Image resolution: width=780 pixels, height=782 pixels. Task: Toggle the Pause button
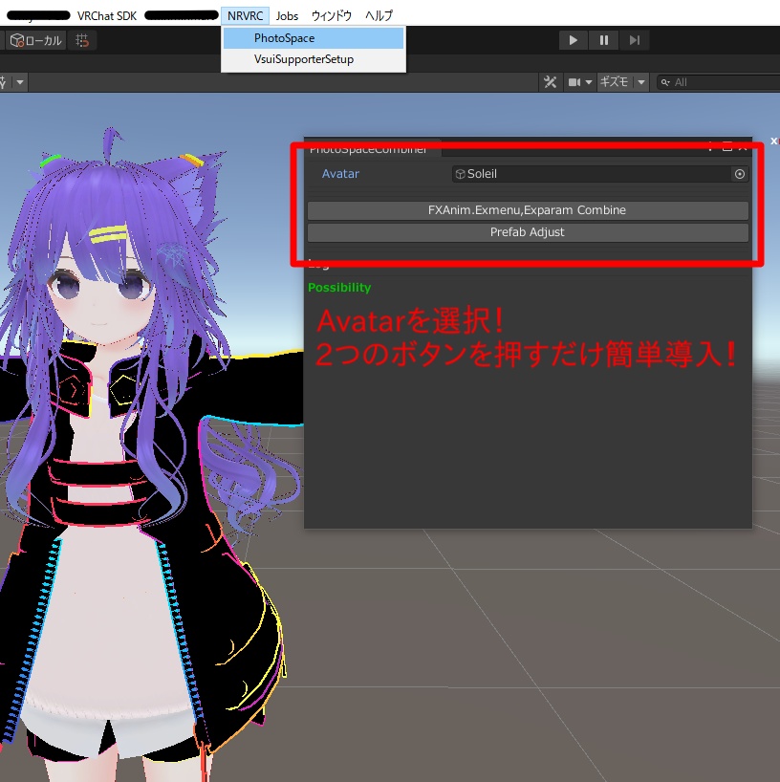[x=604, y=39]
